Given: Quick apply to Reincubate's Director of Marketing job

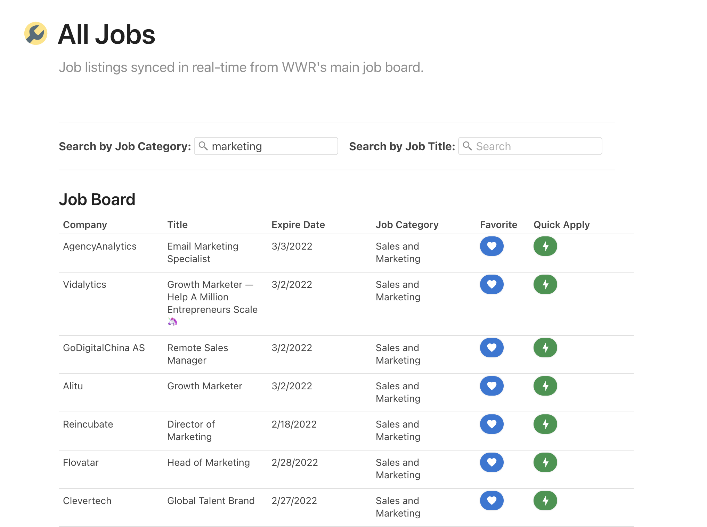Looking at the screenshot, I should (545, 424).
